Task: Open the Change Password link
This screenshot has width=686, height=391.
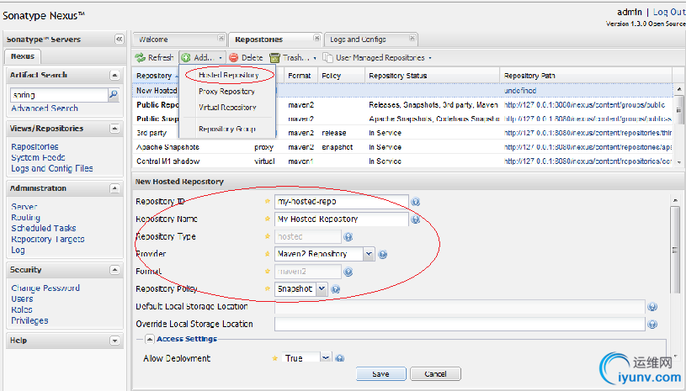Action: 45,288
